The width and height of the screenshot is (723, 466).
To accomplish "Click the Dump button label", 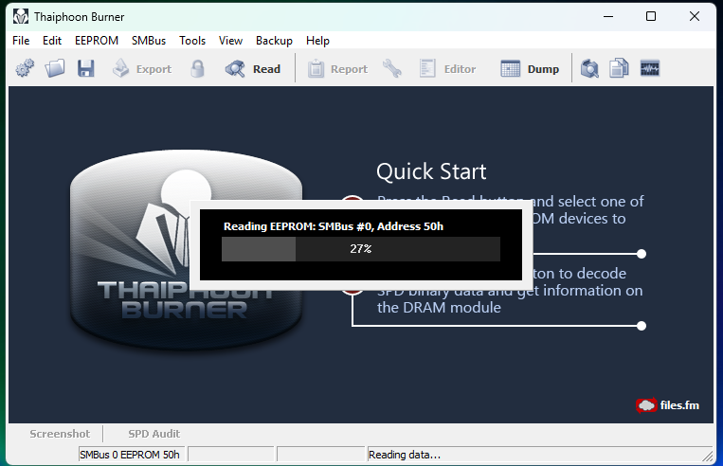I will [x=543, y=69].
